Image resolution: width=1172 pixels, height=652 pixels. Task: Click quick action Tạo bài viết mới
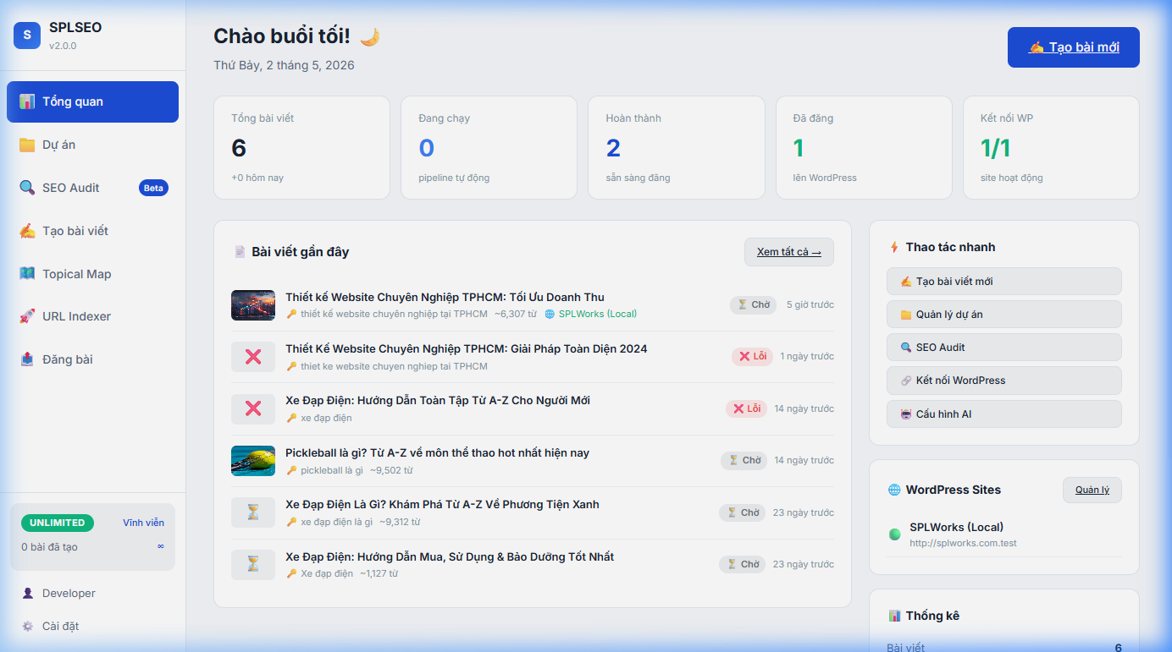coord(1003,281)
